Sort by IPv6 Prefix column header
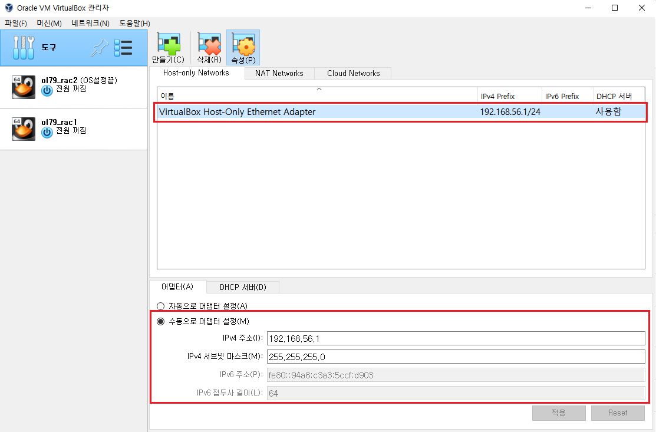The image size is (656, 432). [x=568, y=95]
